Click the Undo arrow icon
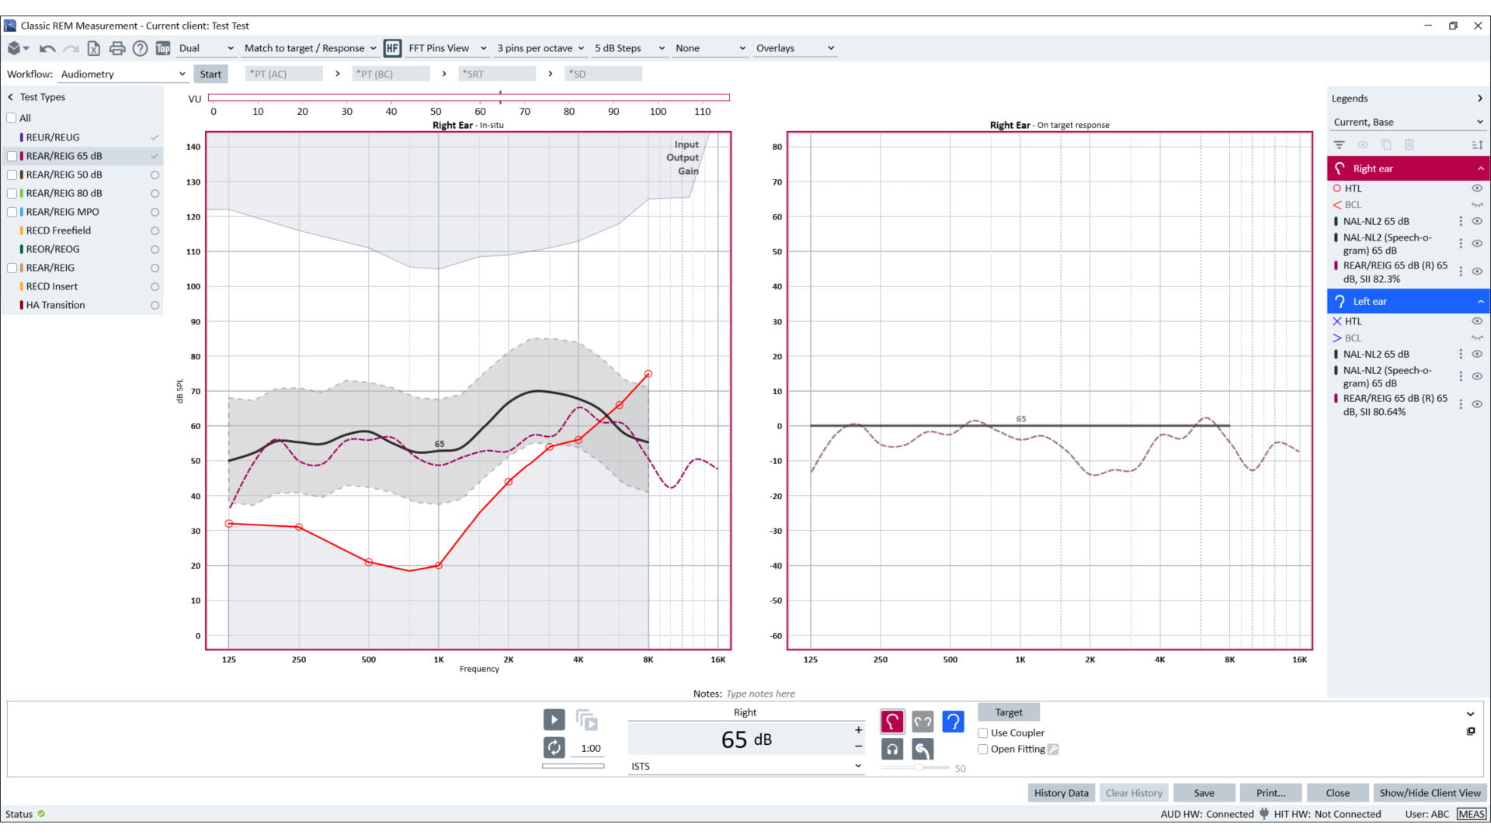The width and height of the screenshot is (1491, 838). pos(47,48)
